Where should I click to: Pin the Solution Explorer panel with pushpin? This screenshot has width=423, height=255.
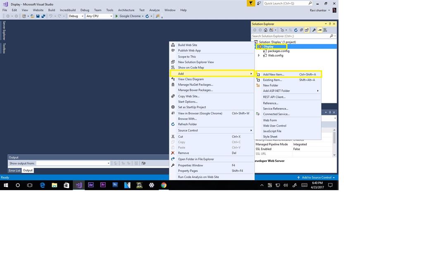coord(330,24)
